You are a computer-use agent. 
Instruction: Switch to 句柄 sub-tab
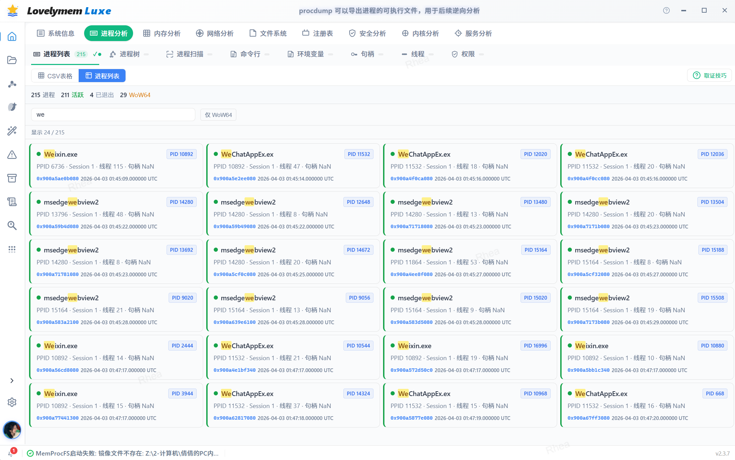click(367, 54)
